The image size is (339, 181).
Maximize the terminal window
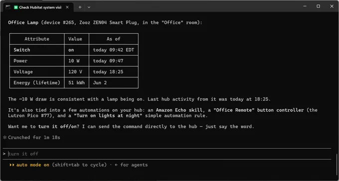(x=318, y=6)
